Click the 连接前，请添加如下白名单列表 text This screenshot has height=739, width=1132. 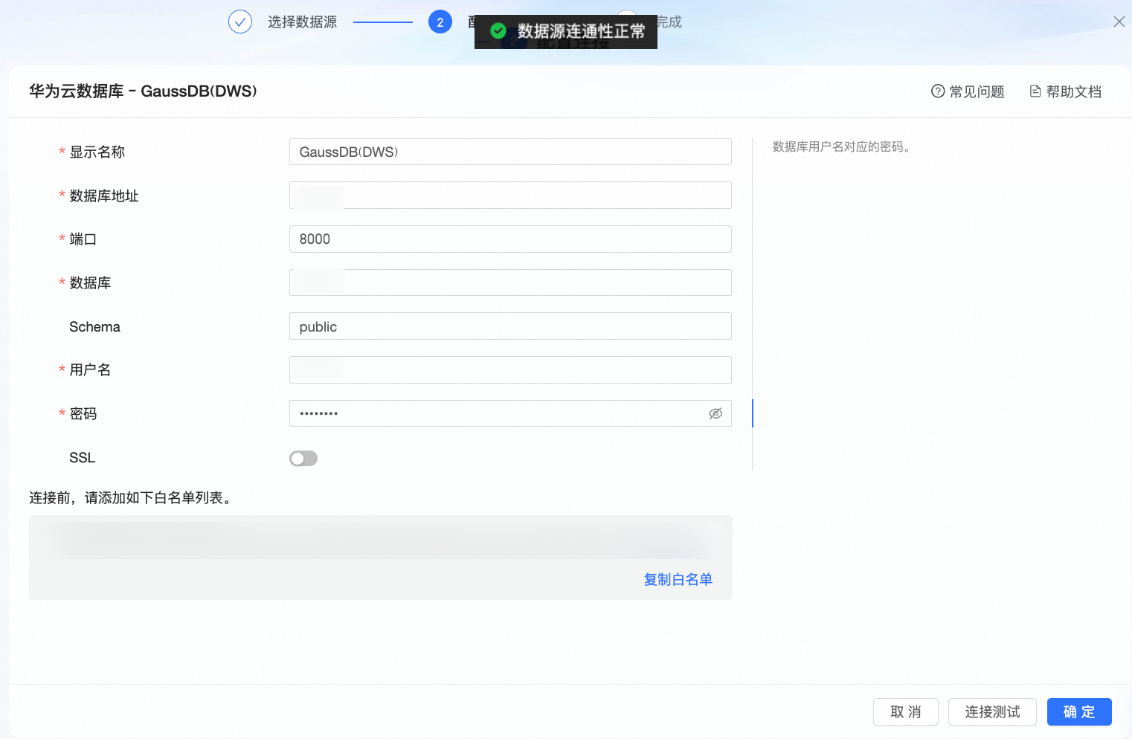tap(132, 497)
